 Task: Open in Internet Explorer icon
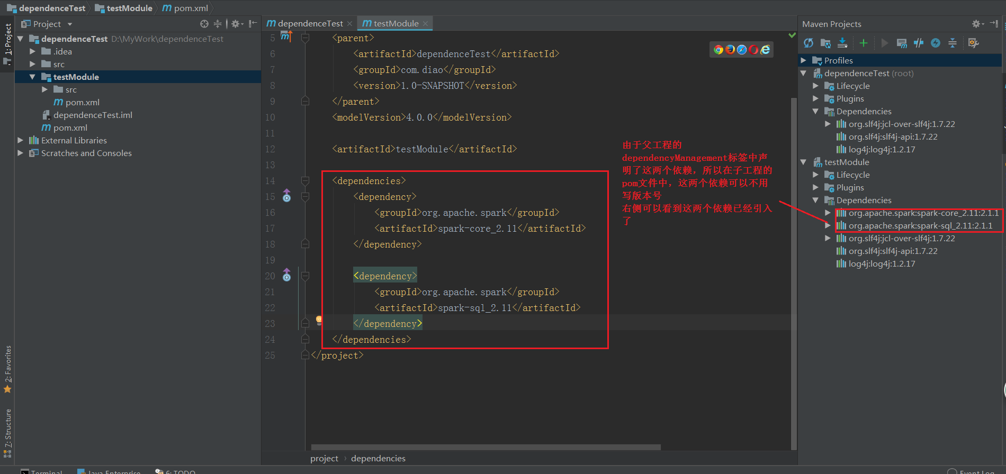point(765,50)
